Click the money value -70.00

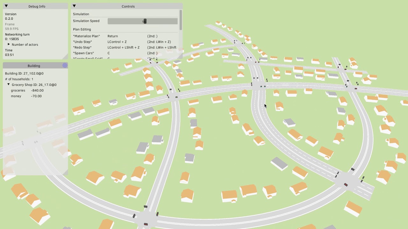(36, 96)
